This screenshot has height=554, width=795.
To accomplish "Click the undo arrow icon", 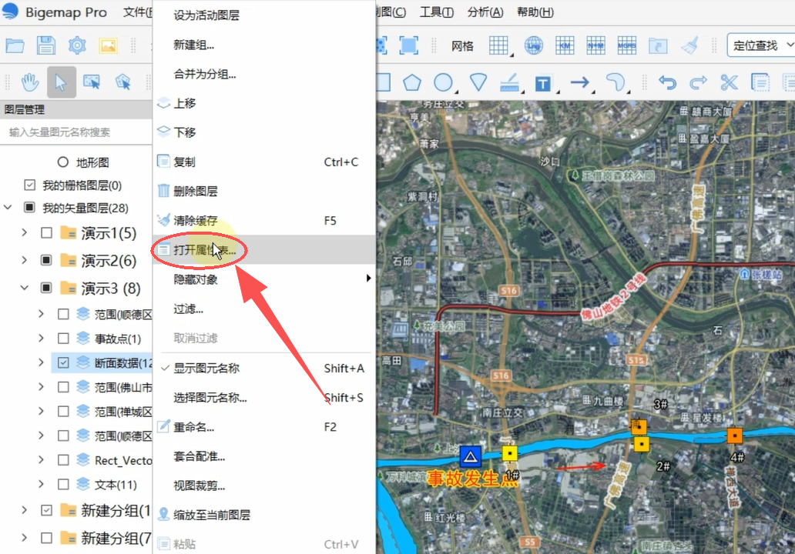I will click(x=667, y=82).
